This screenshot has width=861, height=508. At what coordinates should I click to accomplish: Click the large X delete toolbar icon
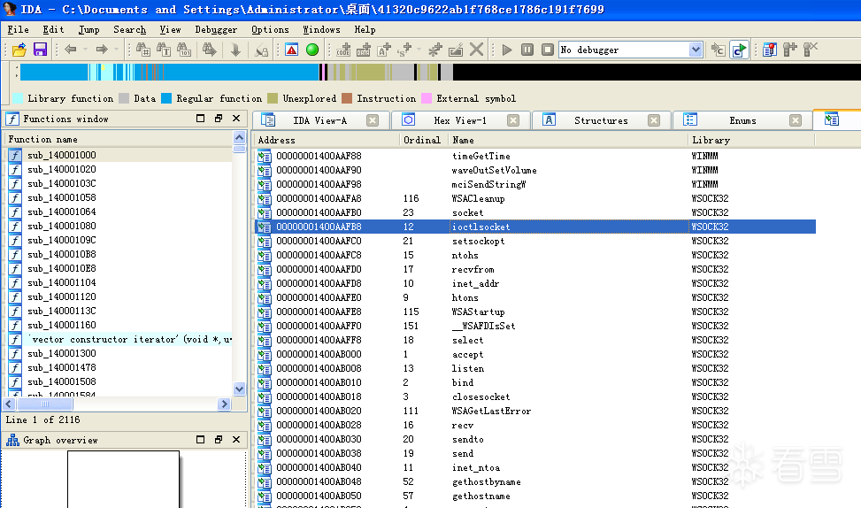(477, 50)
